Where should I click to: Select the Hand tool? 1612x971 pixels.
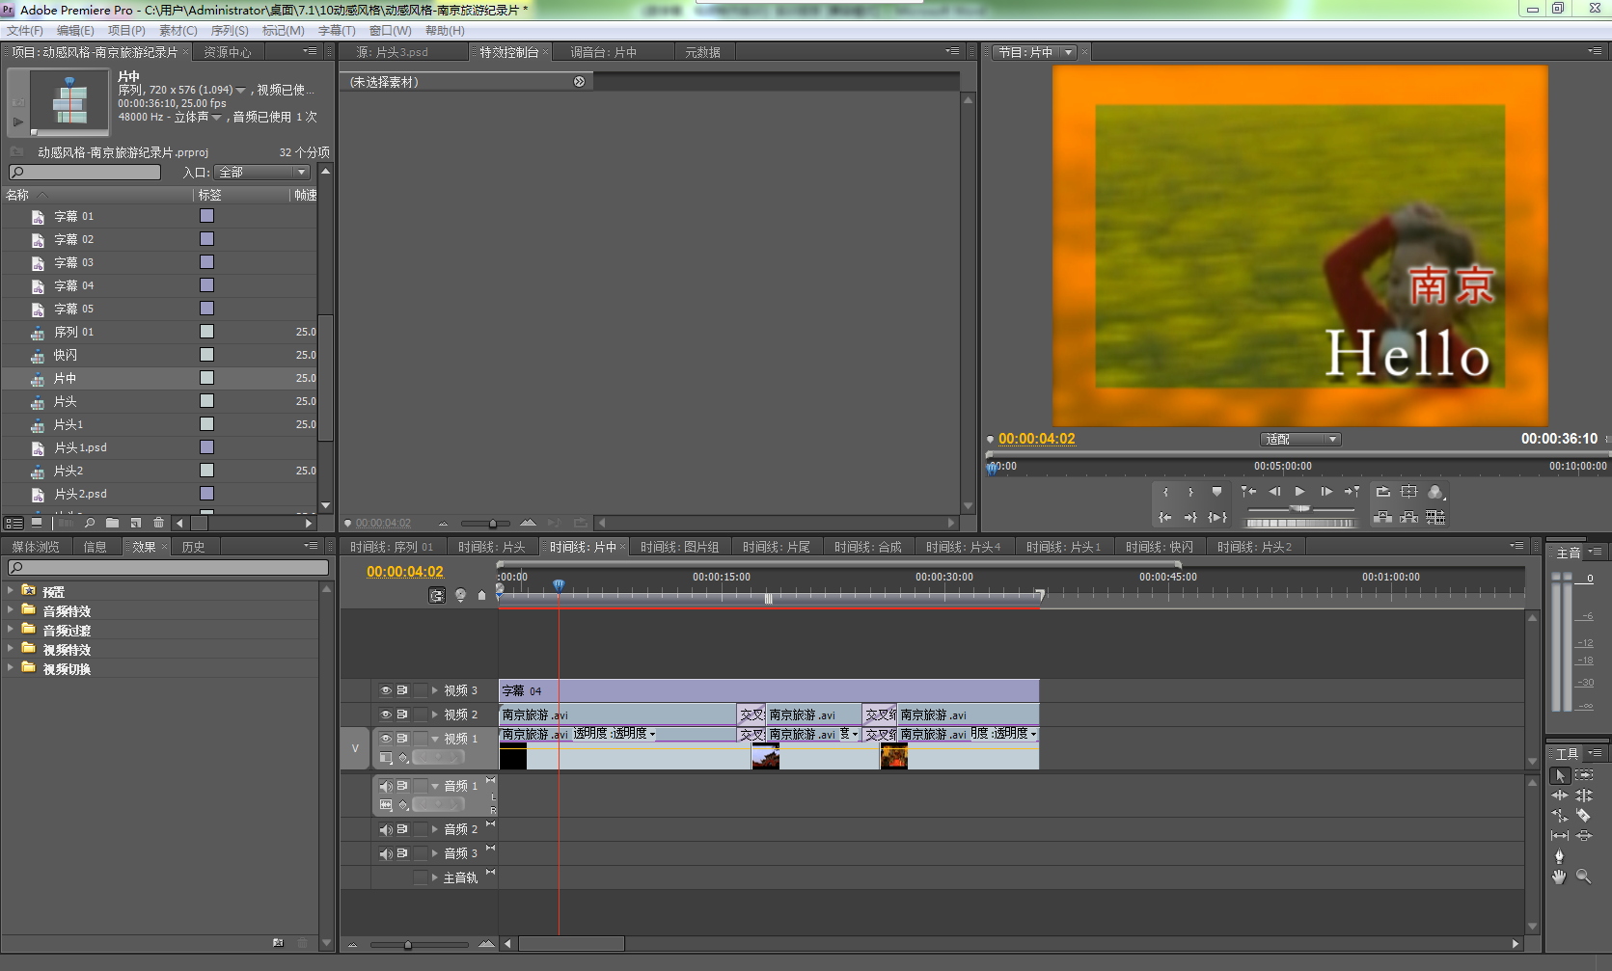click(x=1559, y=877)
